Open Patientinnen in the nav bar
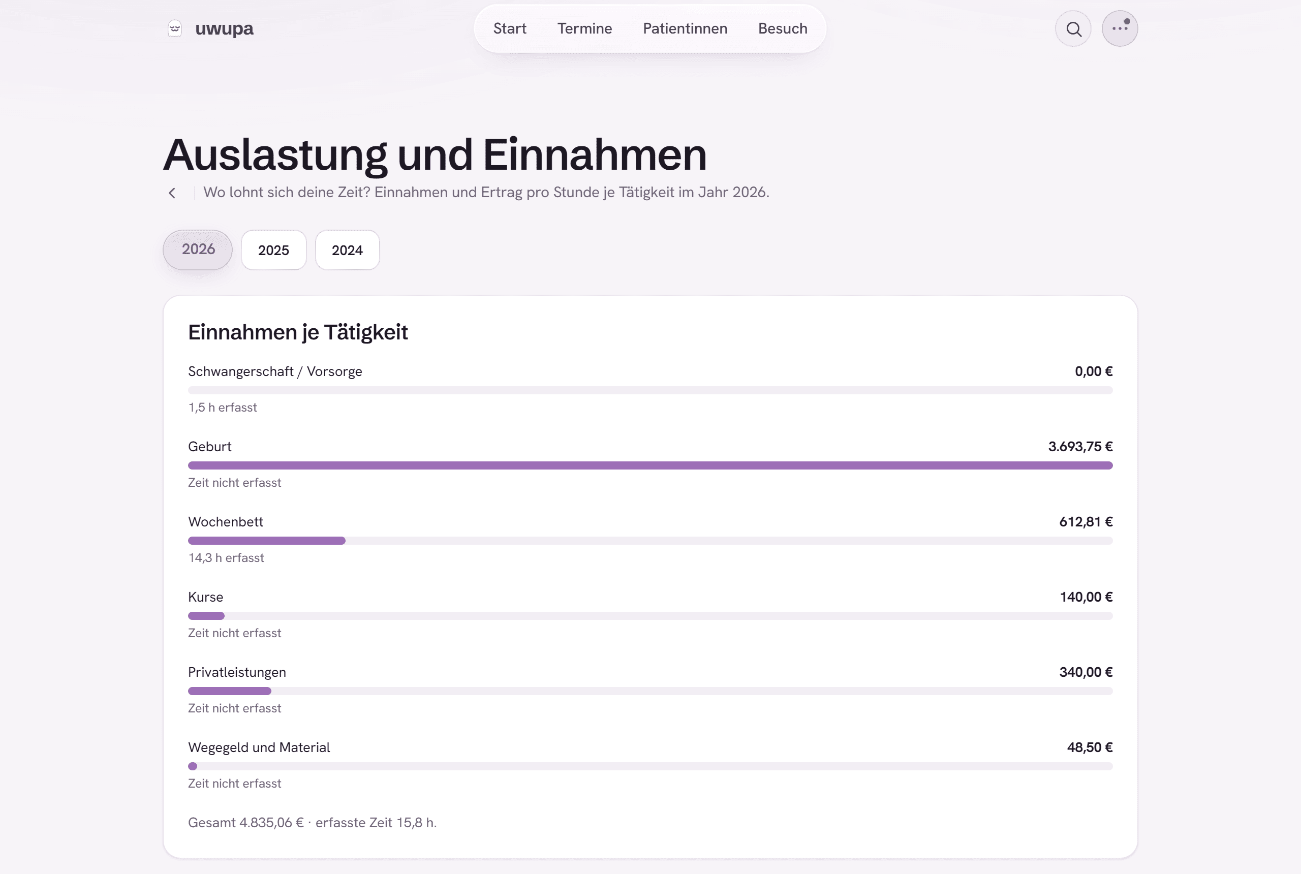Viewport: 1301px width, 874px height. pyautogui.click(x=685, y=28)
